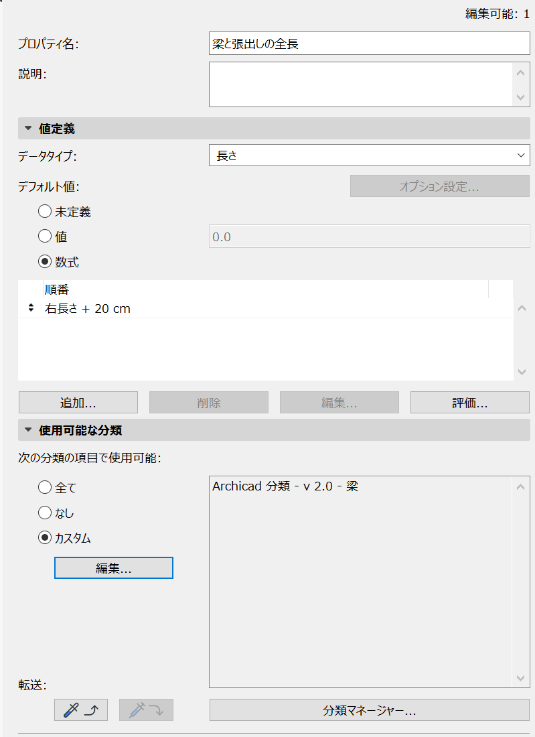Select the 数式 radio button
Viewport: 535px width, 737px height.
point(45,262)
